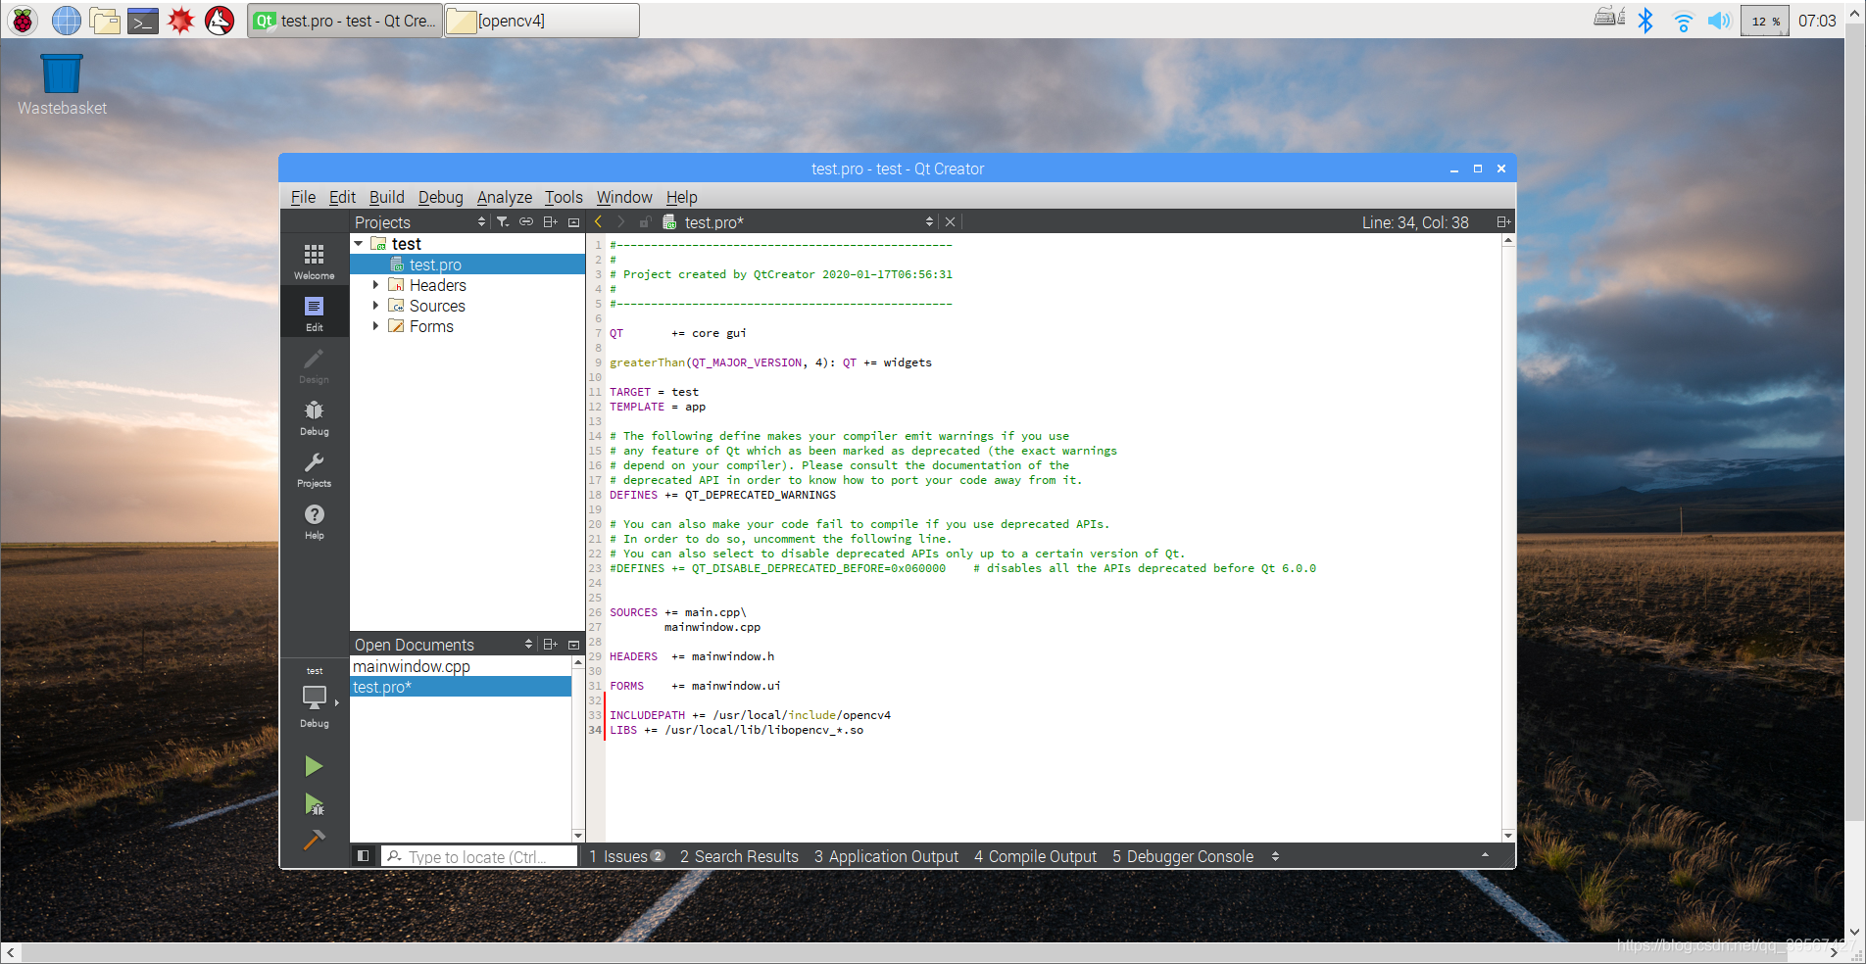Open filter tree options in Projects panel

[x=503, y=222]
